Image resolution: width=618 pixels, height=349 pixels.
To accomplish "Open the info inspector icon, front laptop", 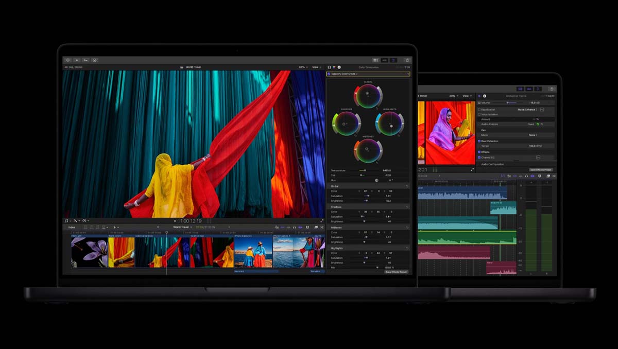I will tap(339, 67).
